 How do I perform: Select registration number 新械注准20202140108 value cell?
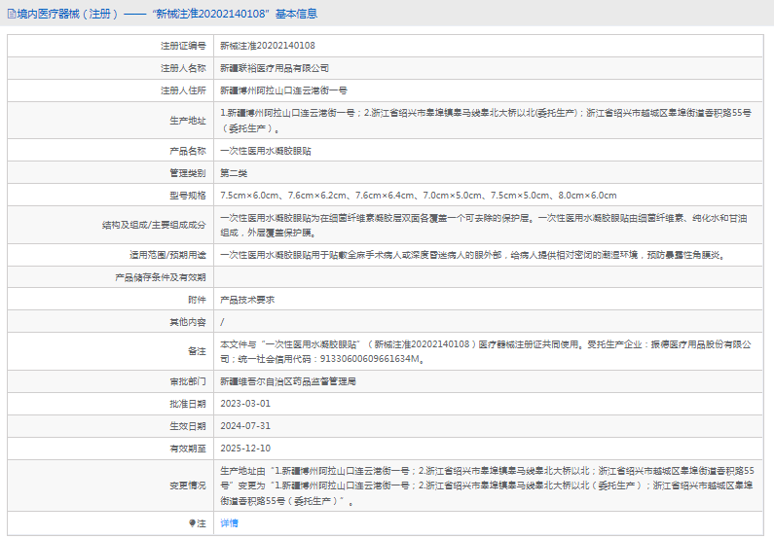point(267,46)
